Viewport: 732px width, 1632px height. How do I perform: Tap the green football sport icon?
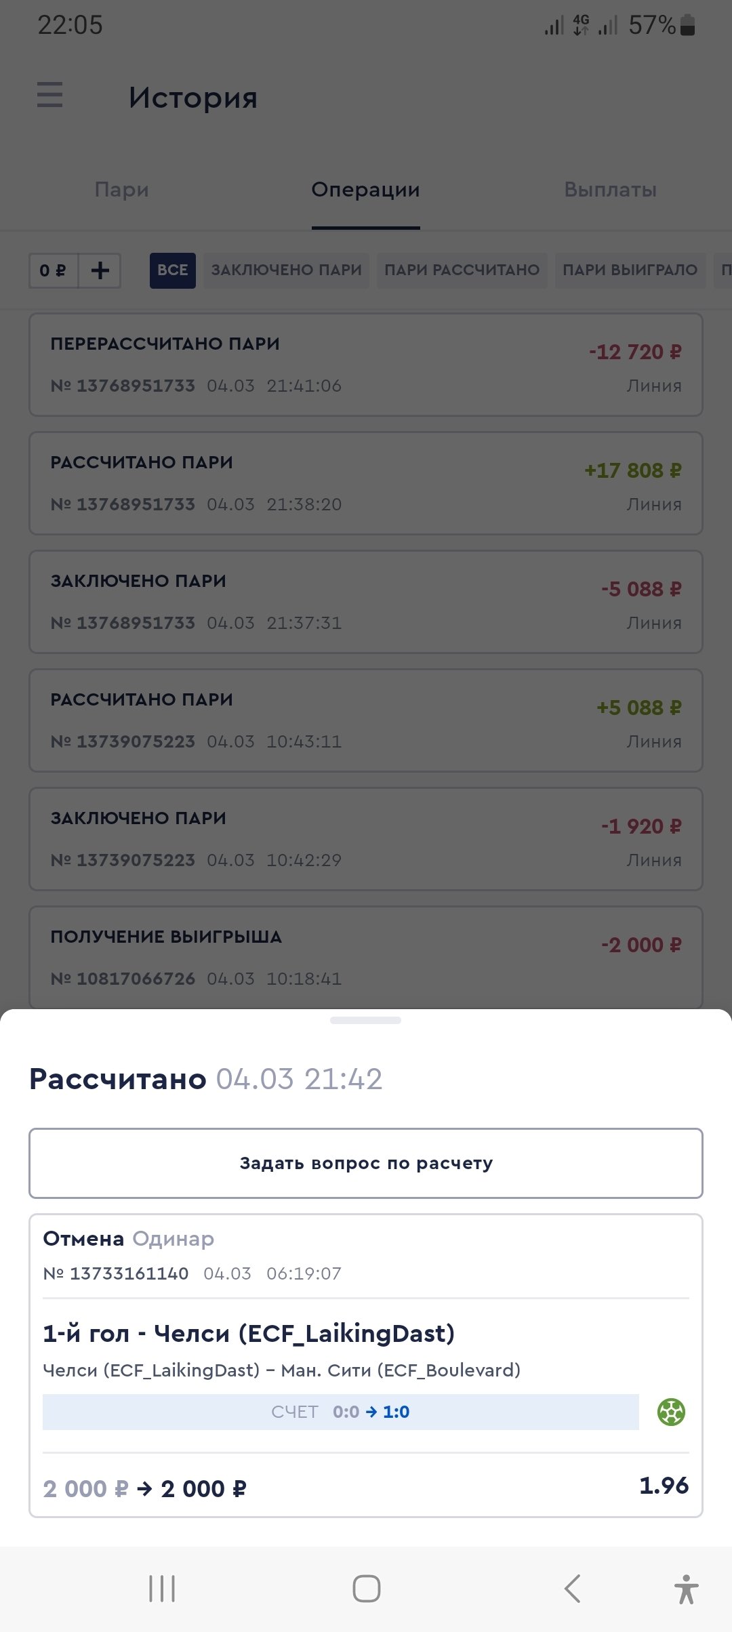tap(671, 1412)
